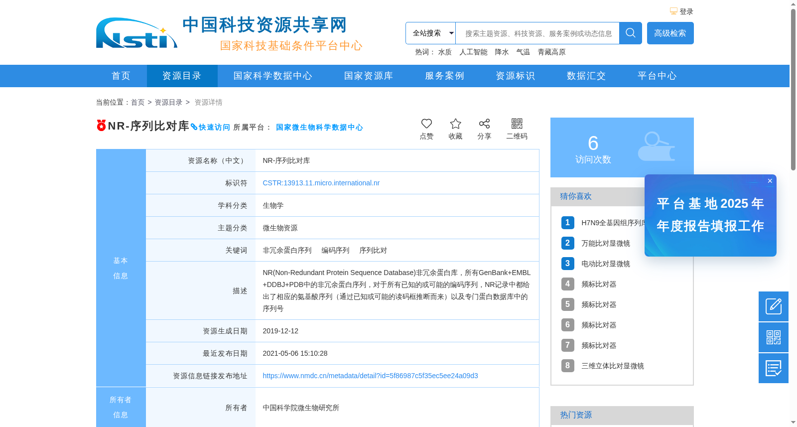Open fourth-ranked 频标比对器 item
This screenshot has height=427, width=797.
click(599, 284)
